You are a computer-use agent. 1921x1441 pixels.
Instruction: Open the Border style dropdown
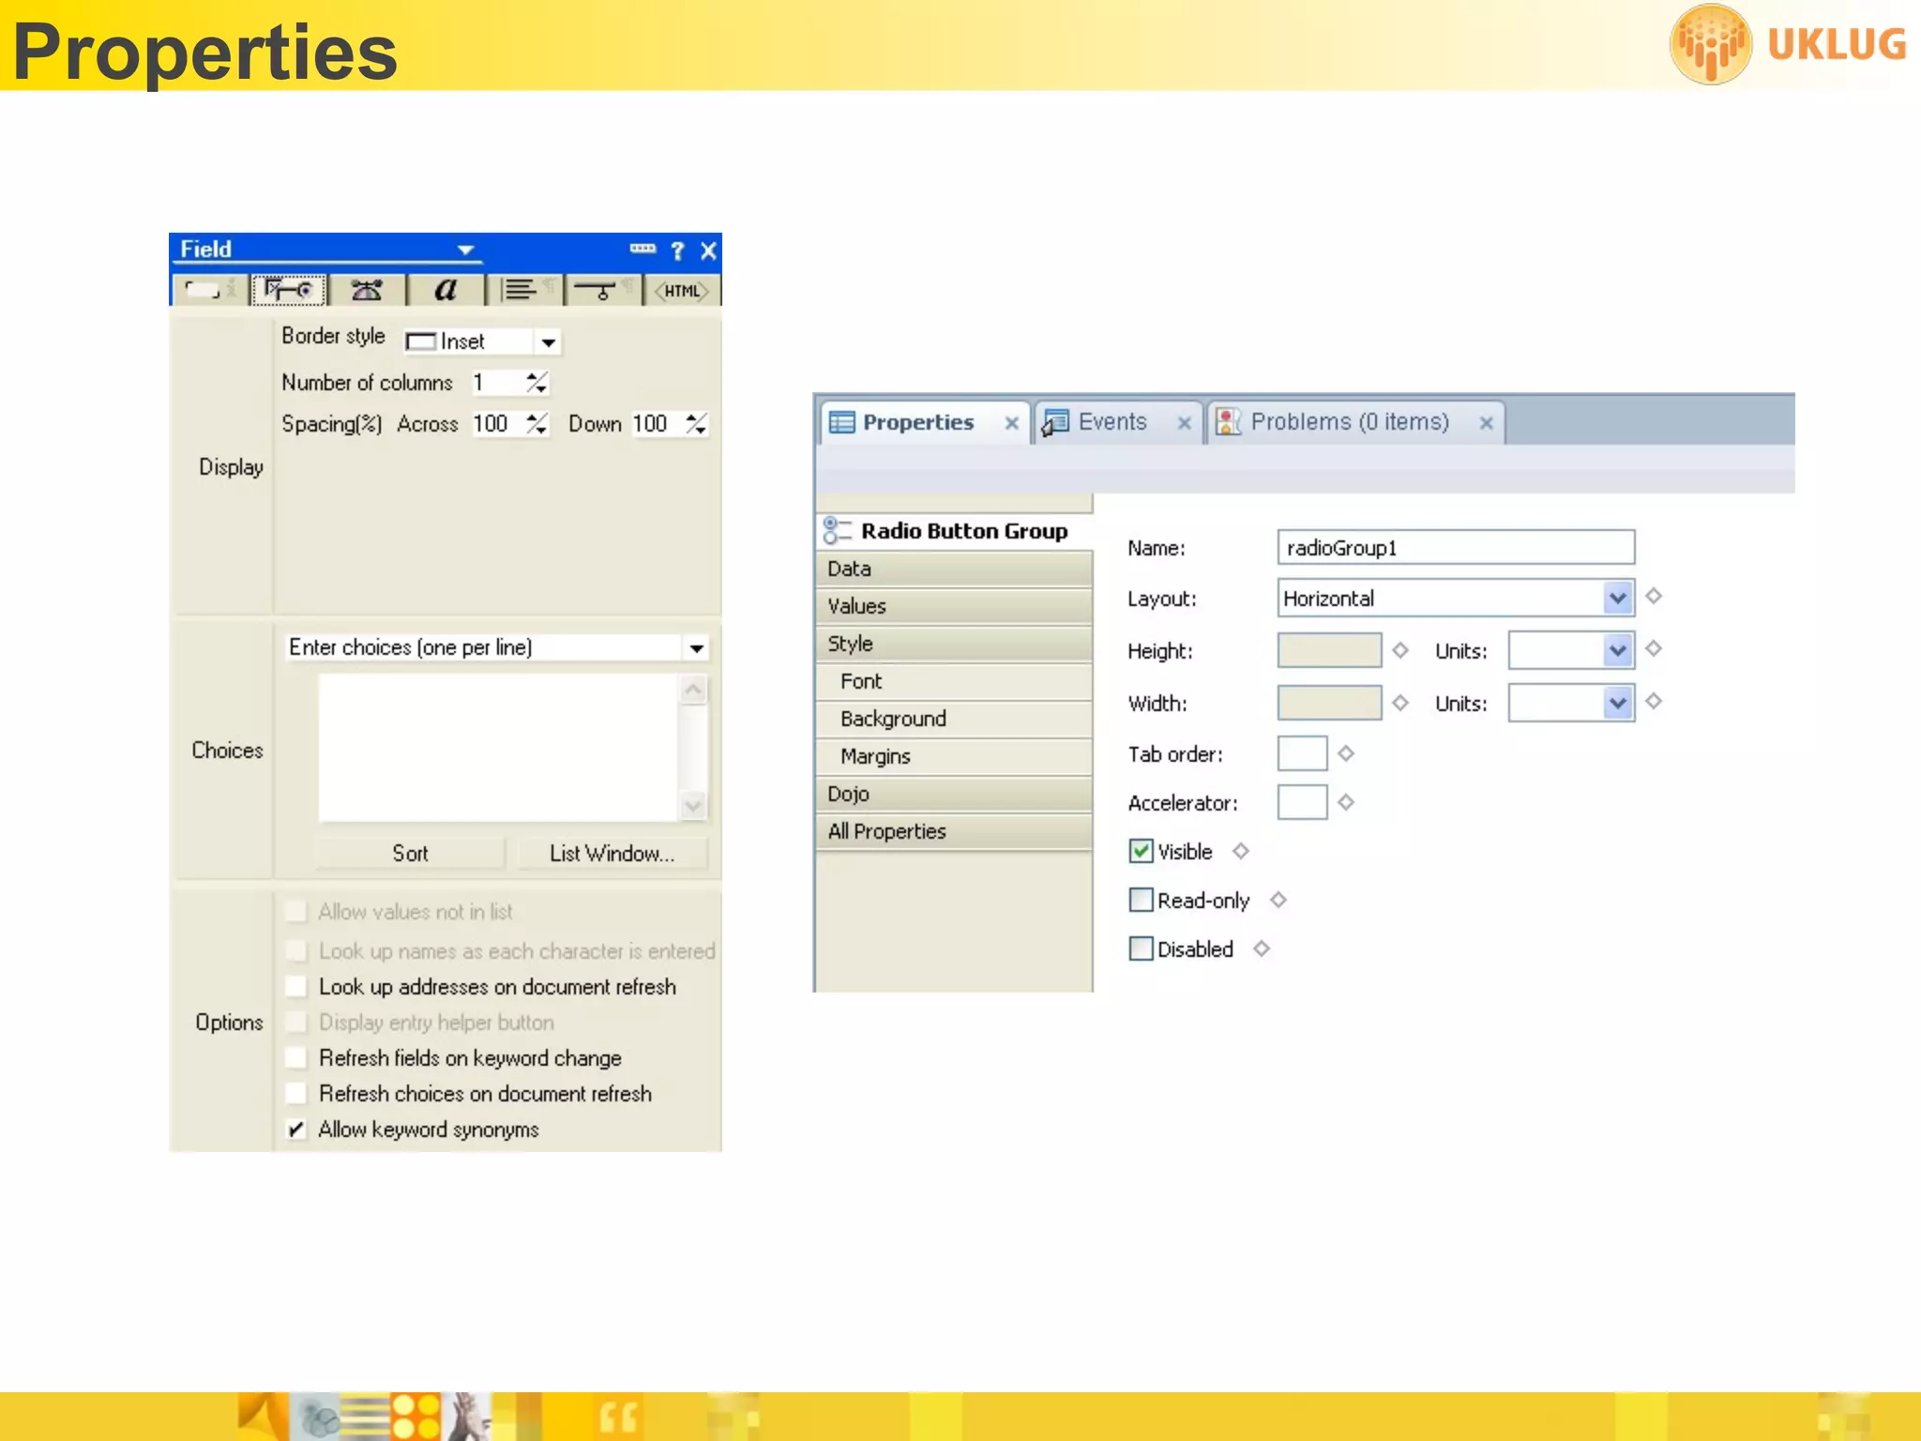[x=549, y=342]
